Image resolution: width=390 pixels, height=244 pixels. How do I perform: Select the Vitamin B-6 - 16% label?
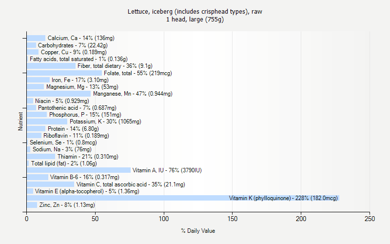(x=84, y=177)
